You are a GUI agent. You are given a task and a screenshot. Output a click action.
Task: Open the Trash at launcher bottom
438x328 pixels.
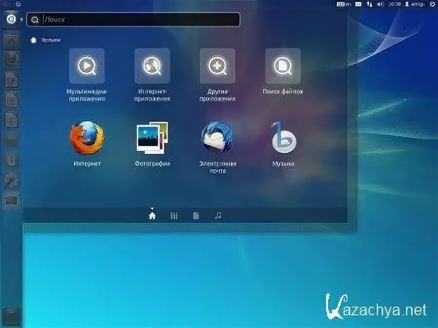pyautogui.click(x=11, y=316)
